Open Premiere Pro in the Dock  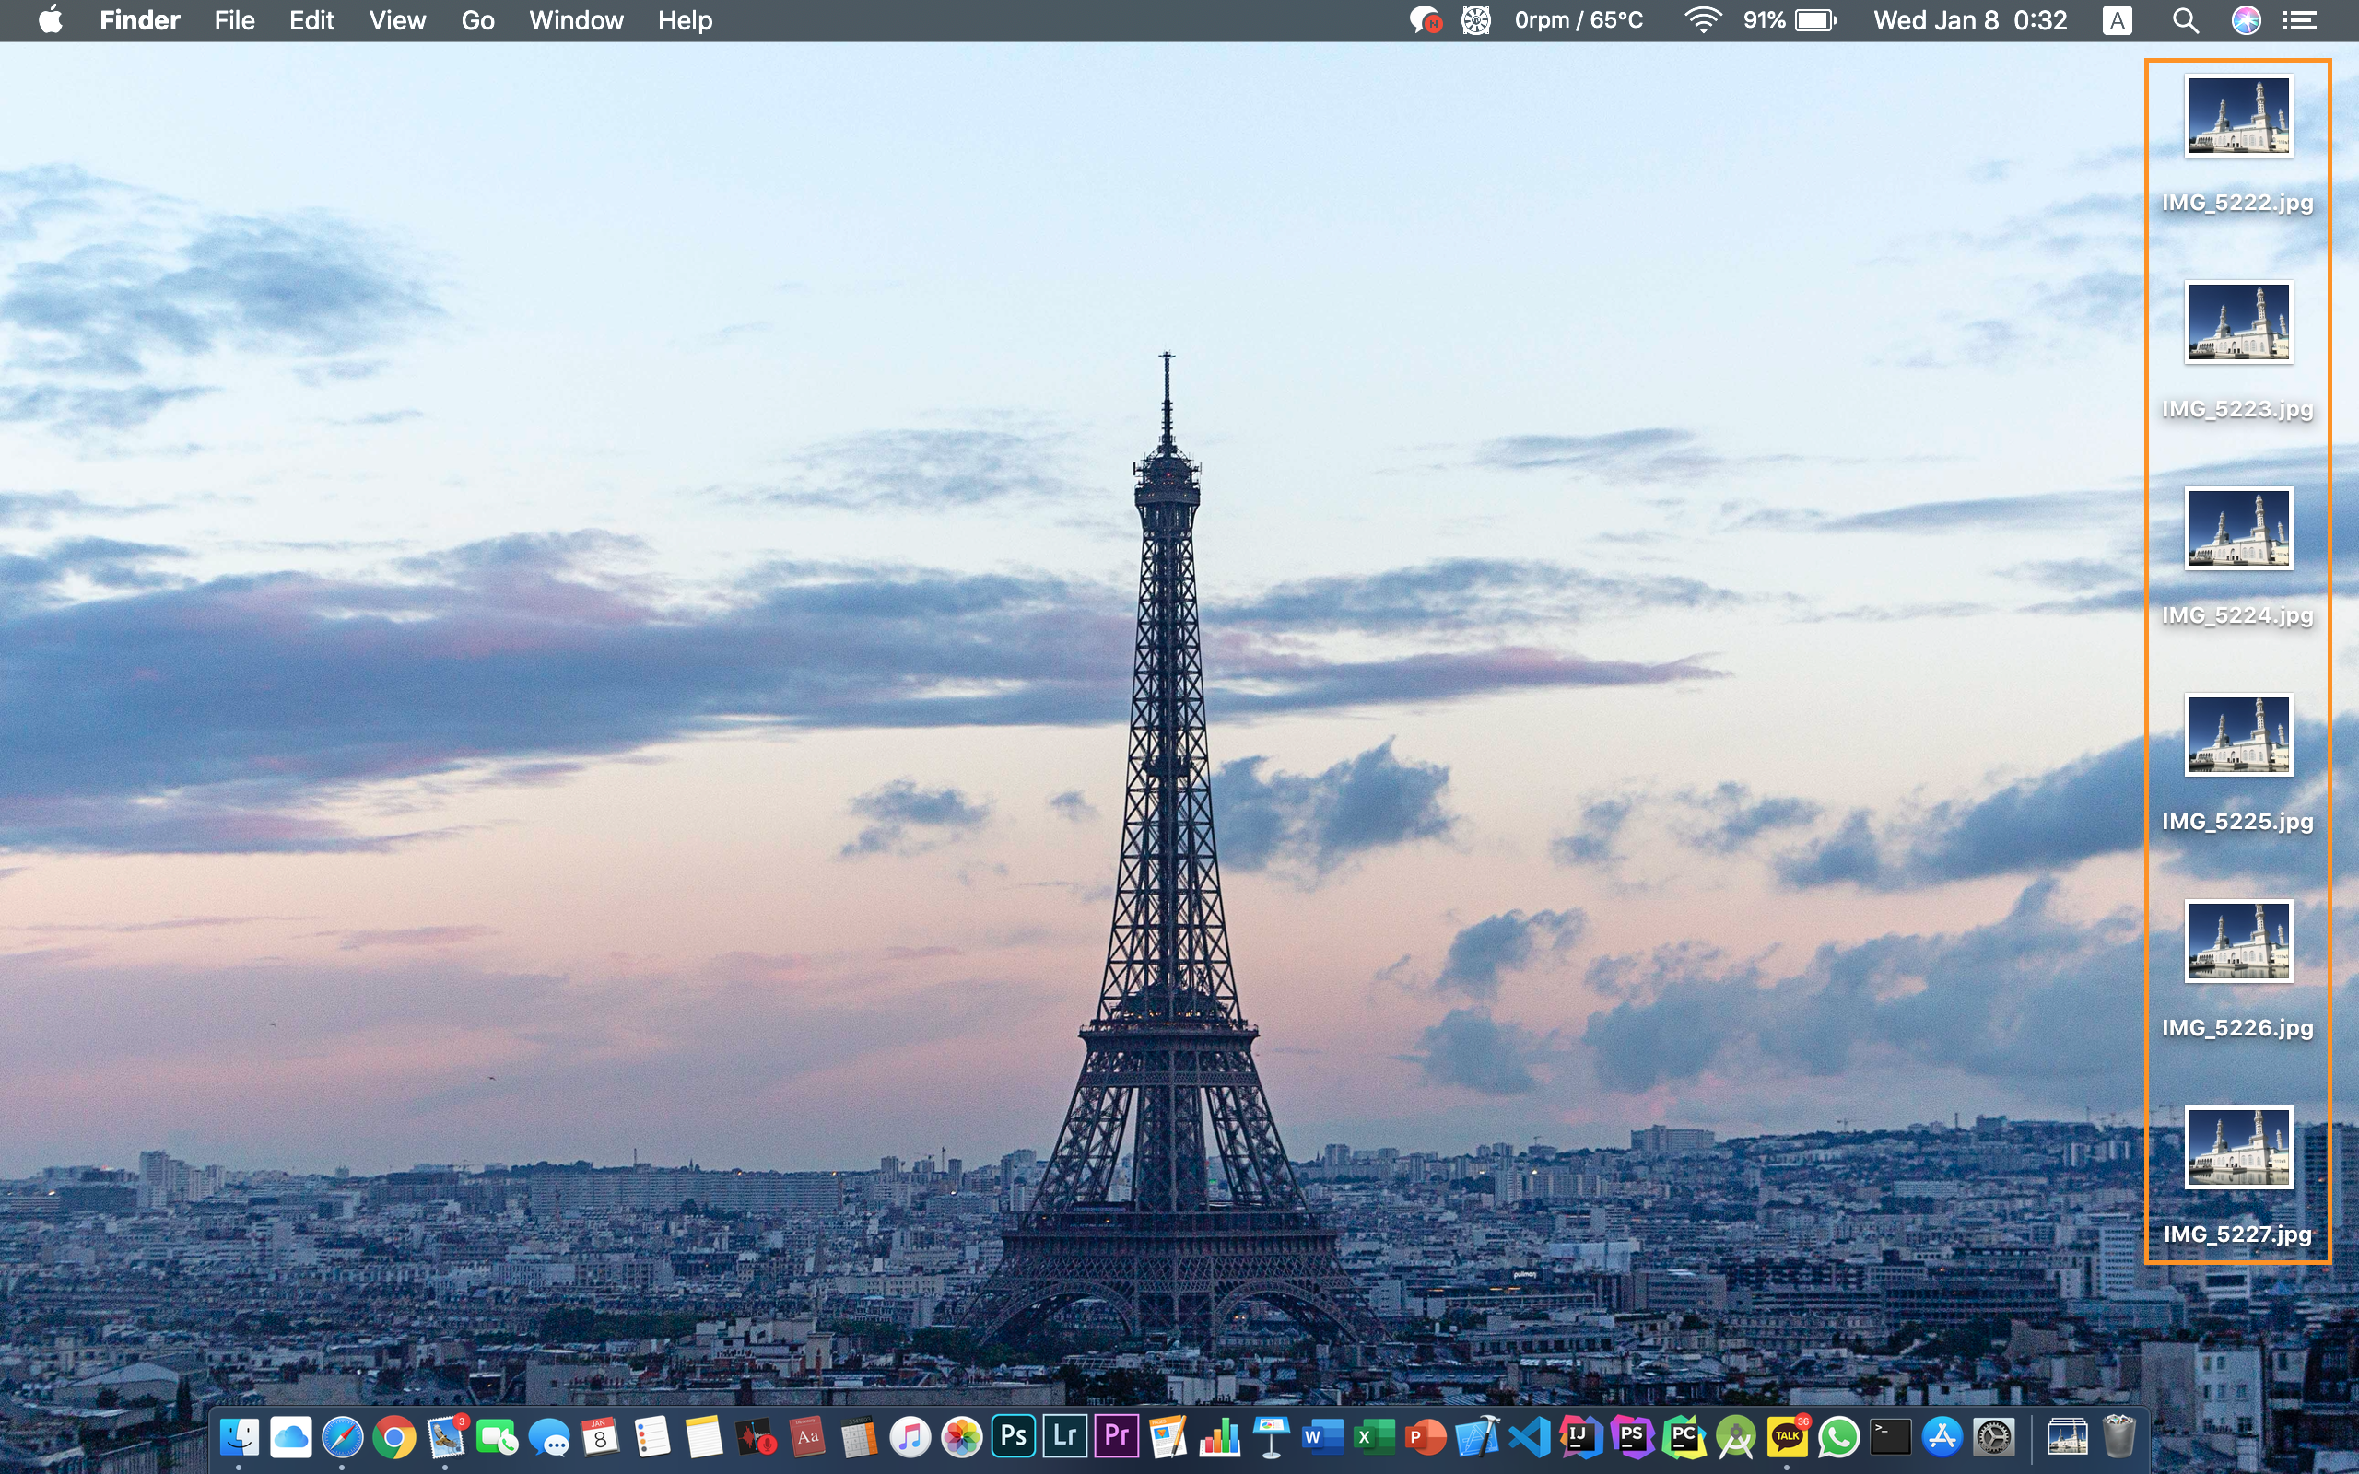[x=1116, y=1436]
